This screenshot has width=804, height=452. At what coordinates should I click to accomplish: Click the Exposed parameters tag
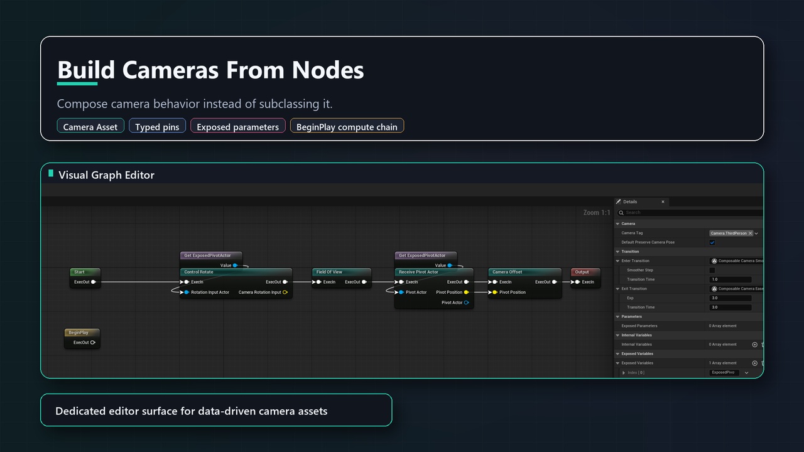point(237,126)
